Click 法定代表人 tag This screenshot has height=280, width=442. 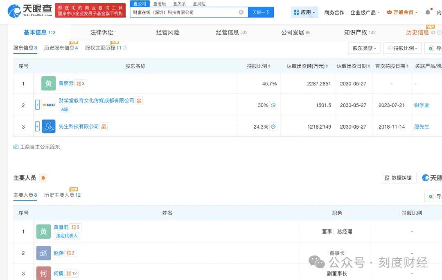tap(67, 236)
